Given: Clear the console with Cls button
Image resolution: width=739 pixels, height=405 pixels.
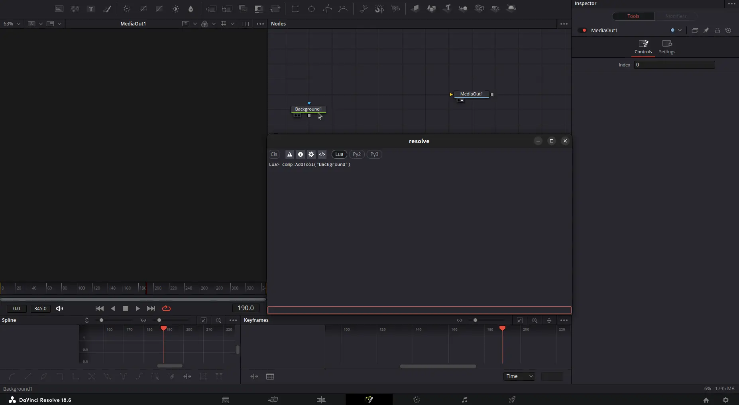Looking at the screenshot, I should [274, 154].
